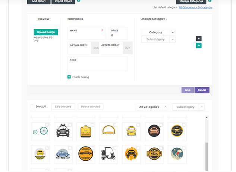Select the three-wheeled rickshaw clipart
The image size is (236, 172).
tap(108, 154)
